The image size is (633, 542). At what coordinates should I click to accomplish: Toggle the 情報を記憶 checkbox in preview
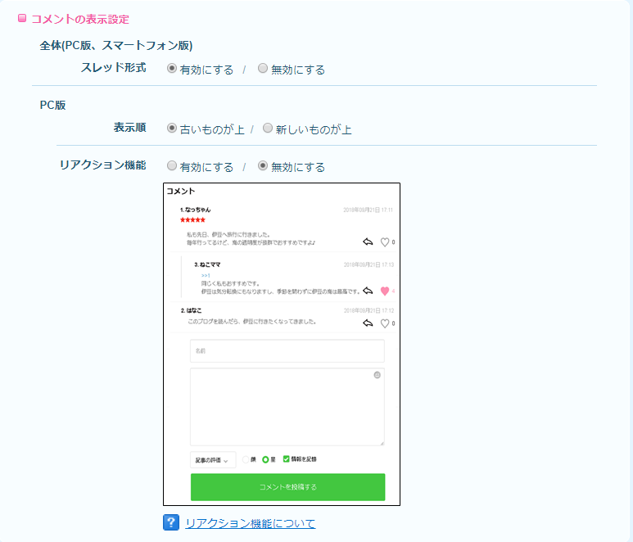[x=287, y=458]
